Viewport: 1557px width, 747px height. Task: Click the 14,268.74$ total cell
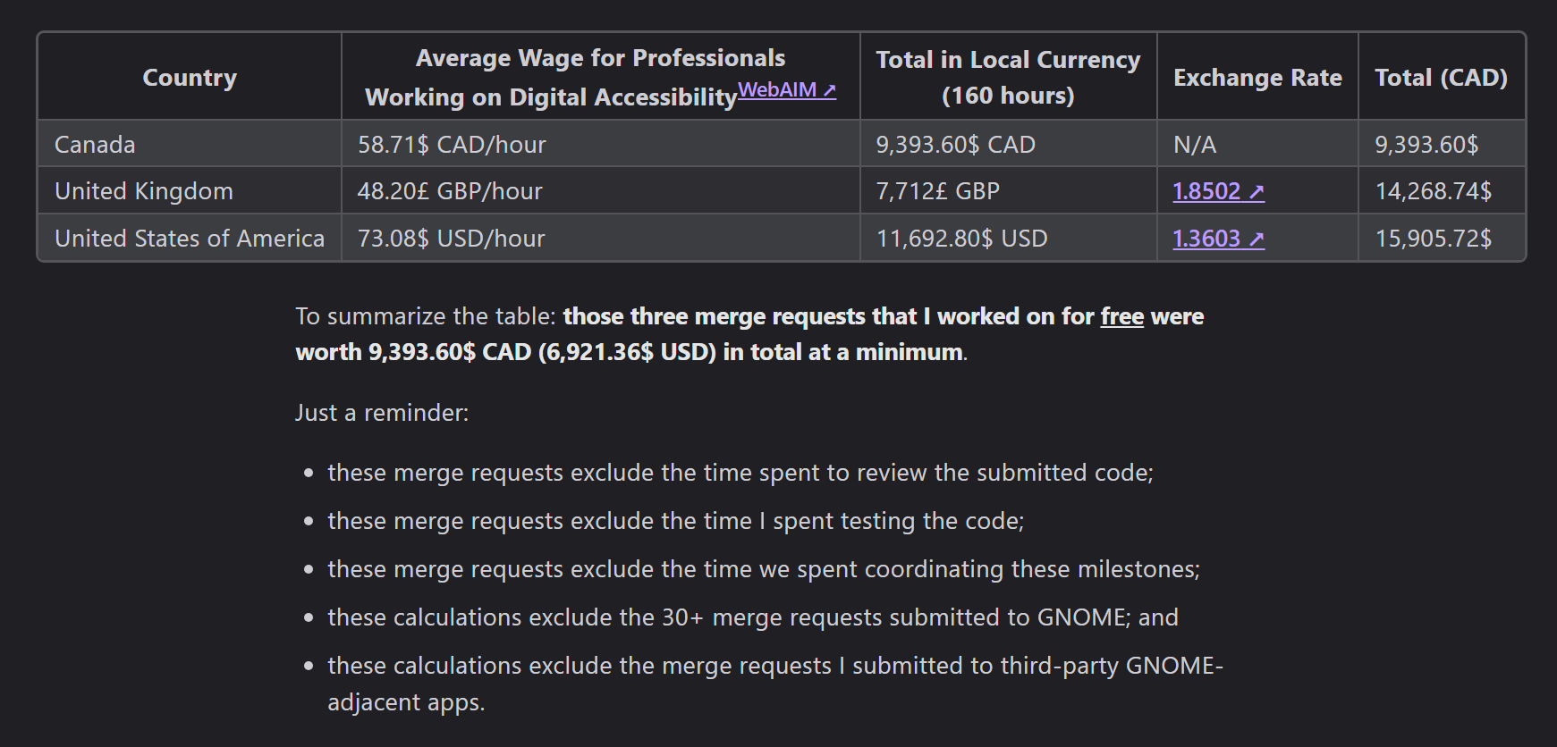pyautogui.click(x=1441, y=190)
